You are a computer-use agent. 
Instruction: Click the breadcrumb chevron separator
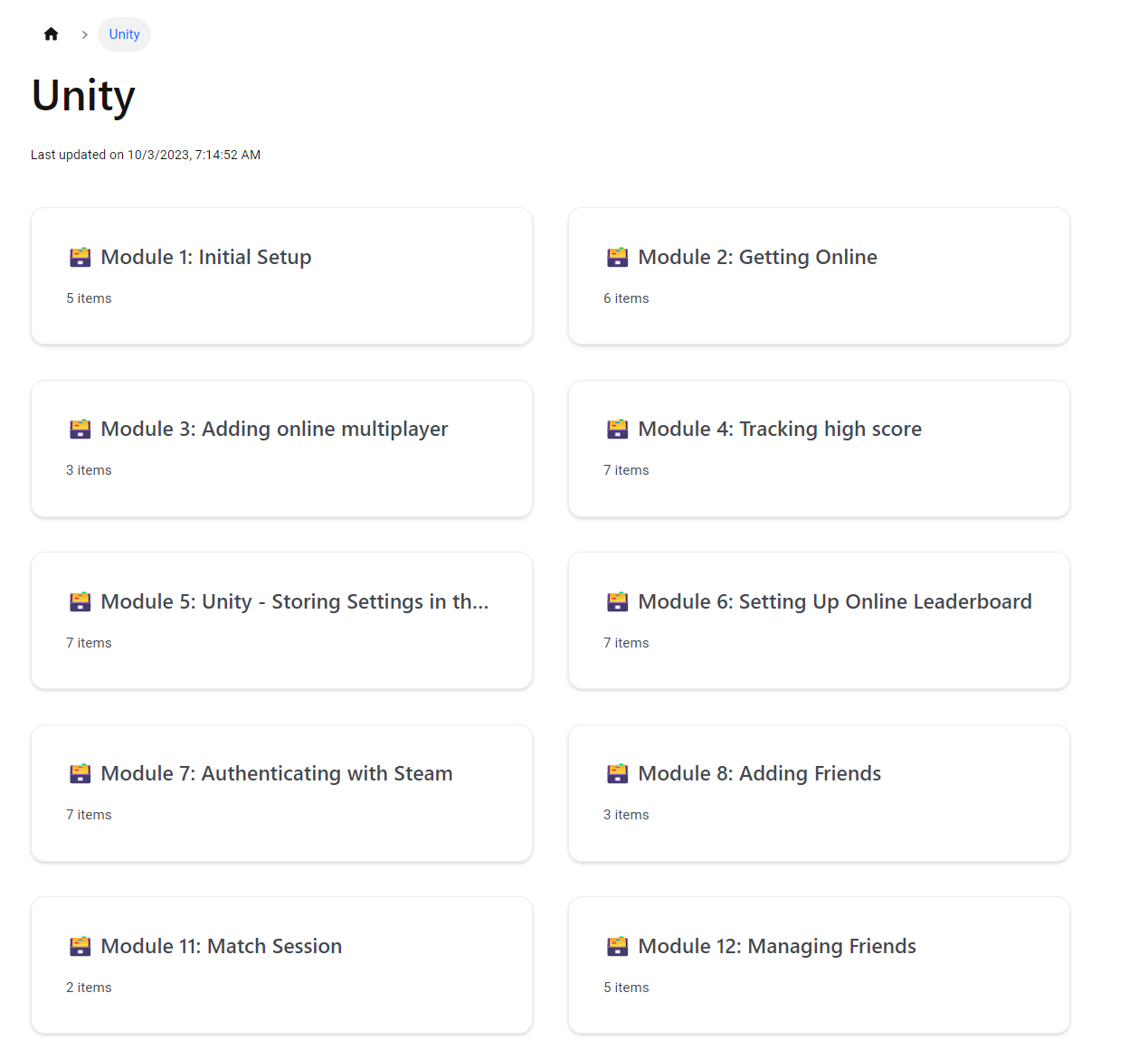tap(85, 34)
